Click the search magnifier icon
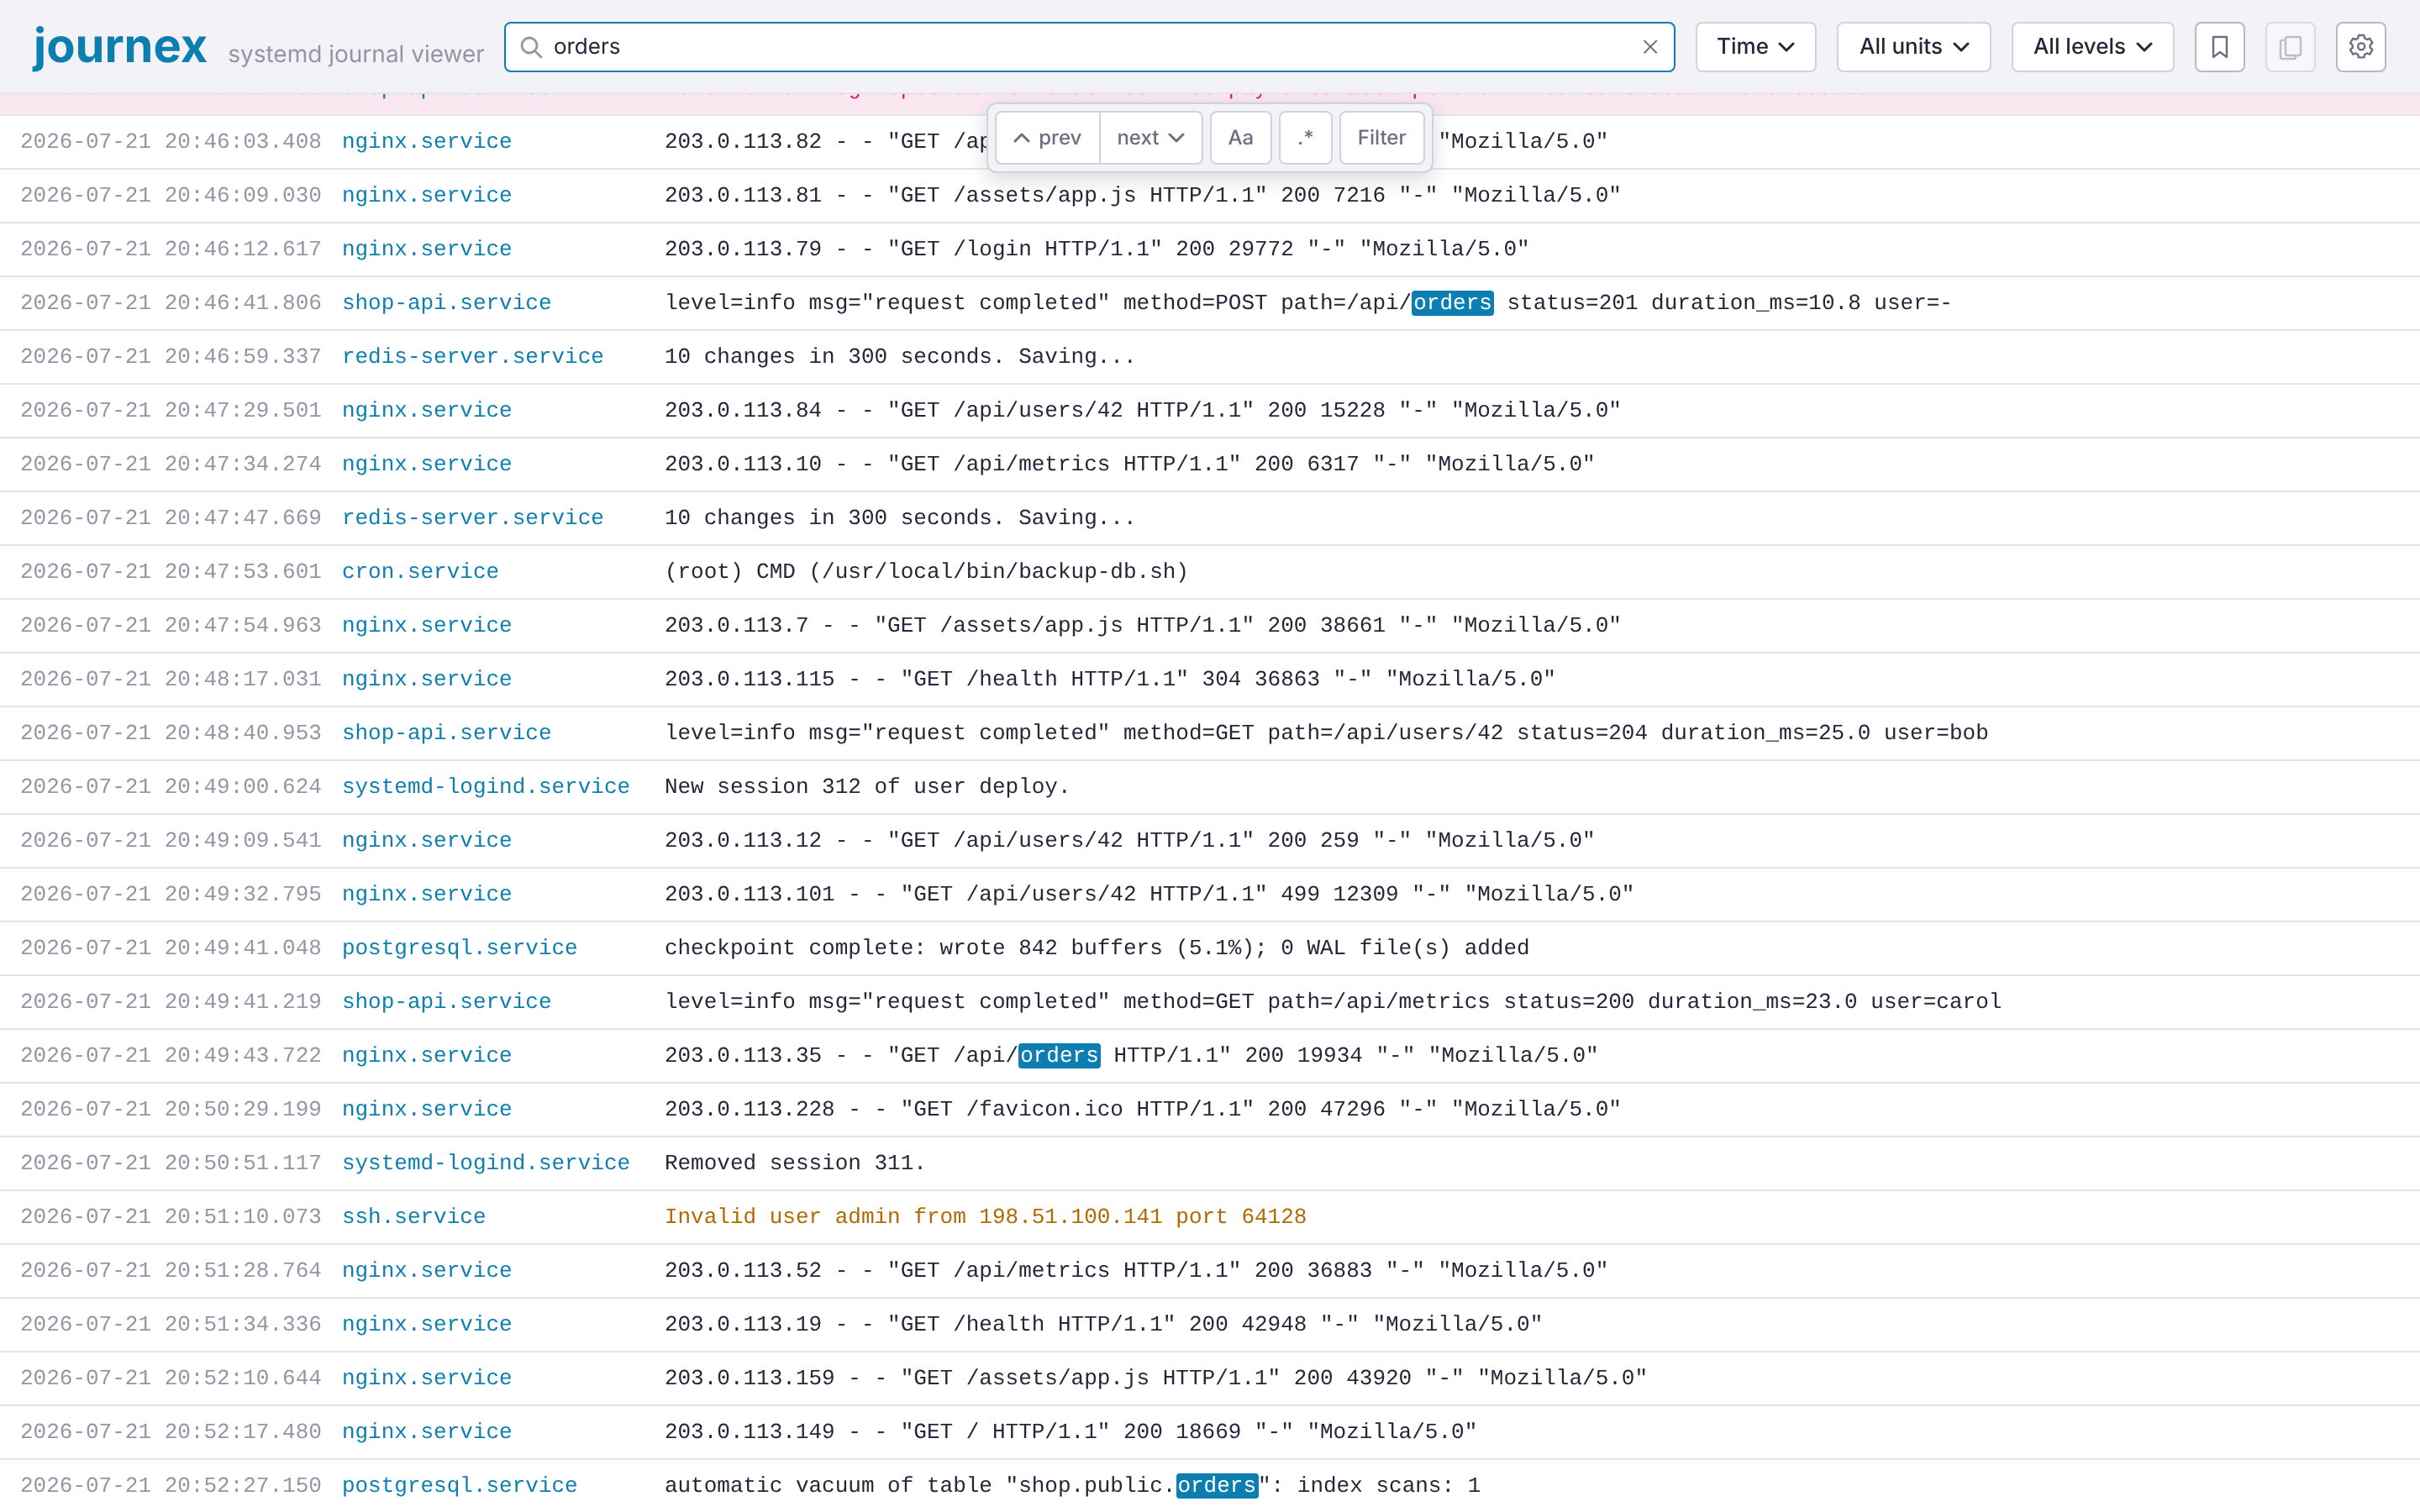Viewport: 2420px width, 1512px height. click(x=531, y=47)
